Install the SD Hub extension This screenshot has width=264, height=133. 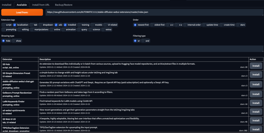coord(256,66)
